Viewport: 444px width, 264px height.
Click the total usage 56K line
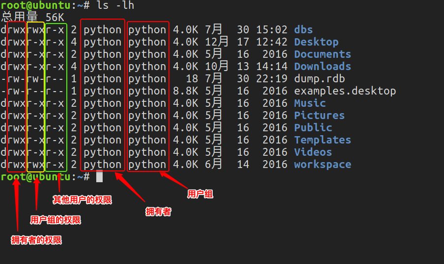click(x=32, y=17)
